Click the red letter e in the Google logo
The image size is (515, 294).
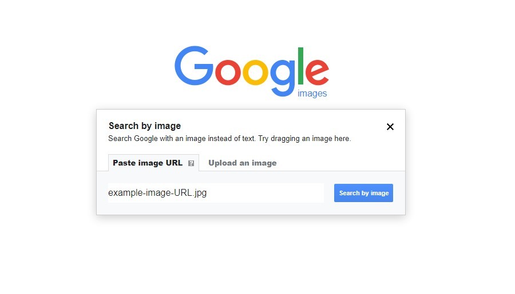(x=316, y=71)
